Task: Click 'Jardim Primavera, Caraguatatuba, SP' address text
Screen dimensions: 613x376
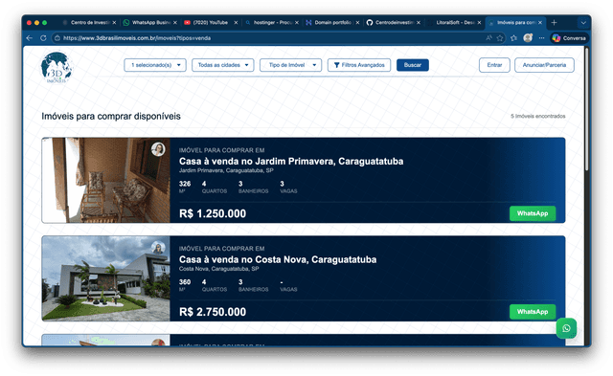Action: [226, 170]
